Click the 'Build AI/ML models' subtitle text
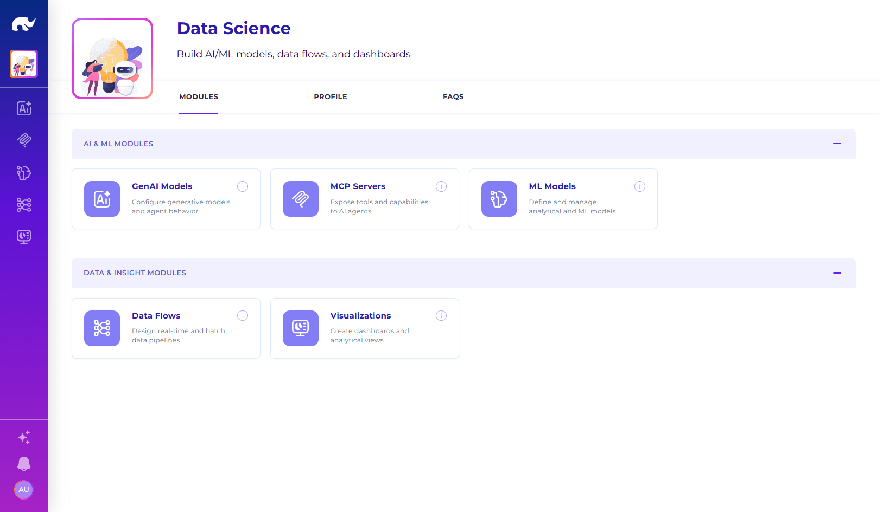This screenshot has width=883, height=512. tap(294, 54)
